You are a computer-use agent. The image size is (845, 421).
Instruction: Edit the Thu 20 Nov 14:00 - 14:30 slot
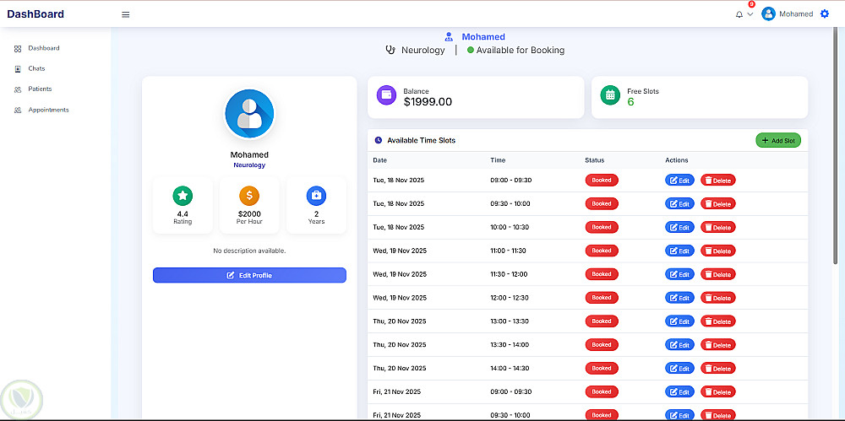point(679,368)
